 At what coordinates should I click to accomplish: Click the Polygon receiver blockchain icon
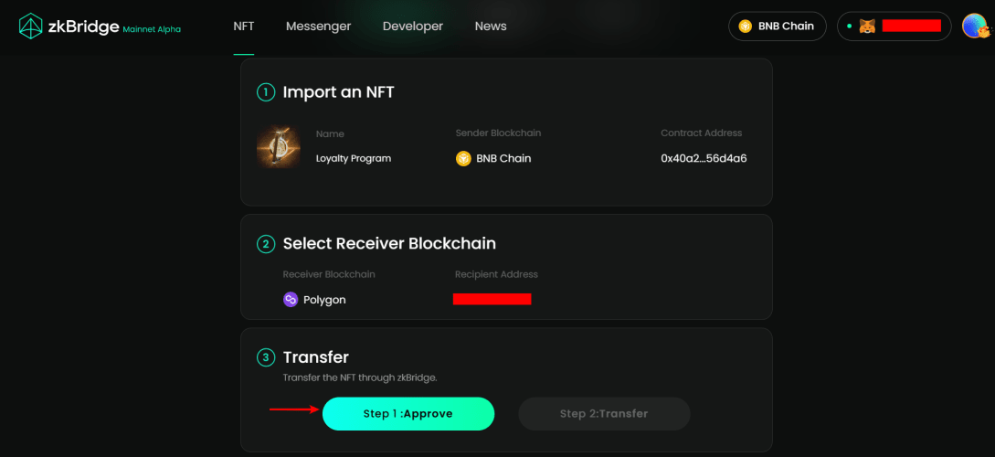click(x=291, y=300)
